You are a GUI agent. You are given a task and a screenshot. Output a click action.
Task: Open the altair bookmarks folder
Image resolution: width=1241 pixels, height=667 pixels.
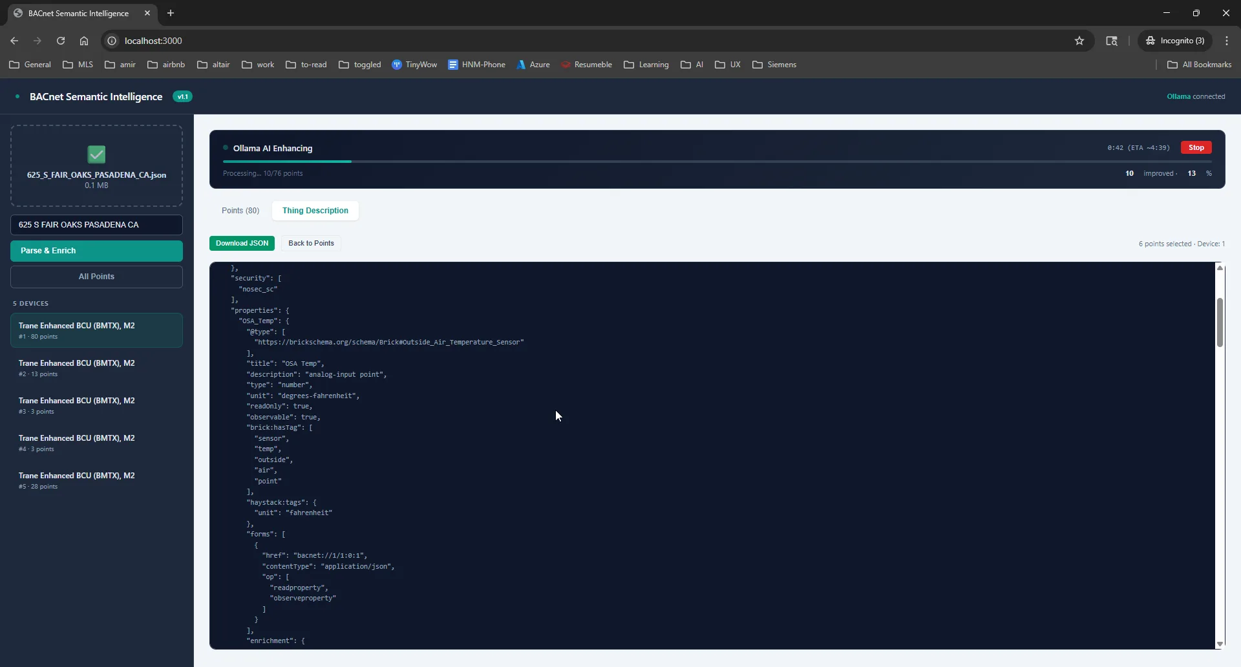point(213,65)
